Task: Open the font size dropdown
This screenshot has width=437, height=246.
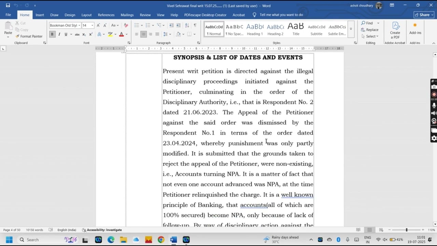Action: 92,25
